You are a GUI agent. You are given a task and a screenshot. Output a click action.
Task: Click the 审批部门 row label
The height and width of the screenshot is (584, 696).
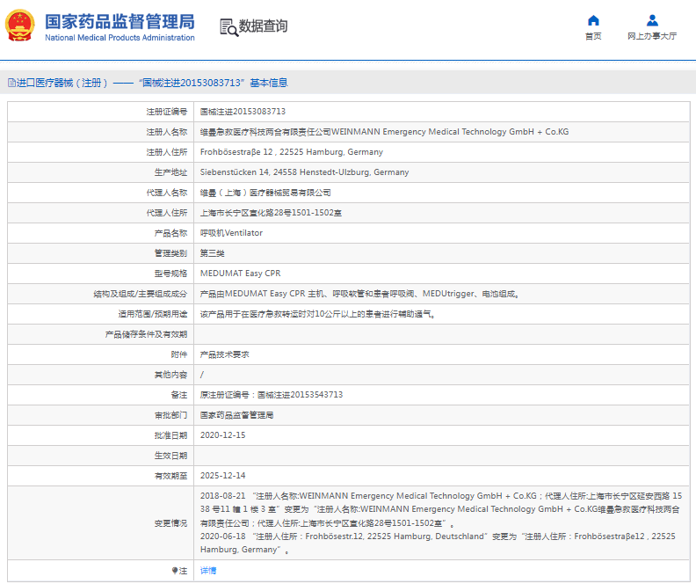(170, 415)
